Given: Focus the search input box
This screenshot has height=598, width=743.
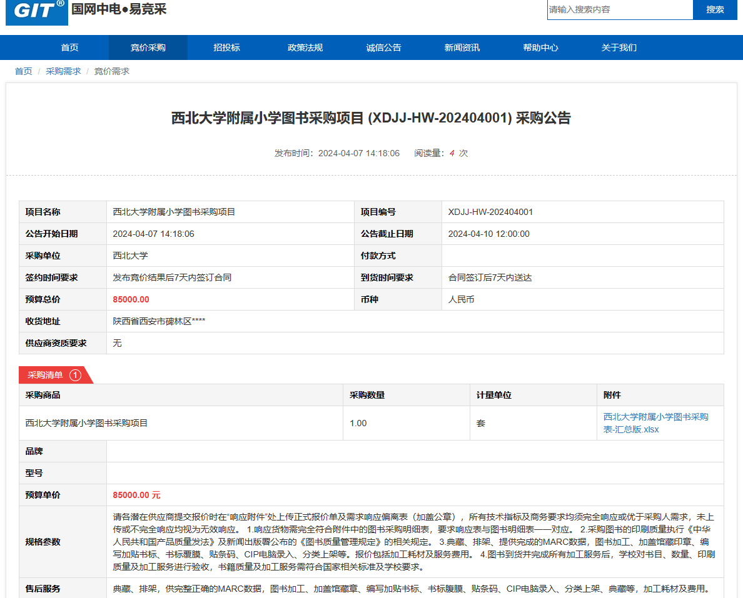Looking at the screenshot, I should click(x=619, y=9).
